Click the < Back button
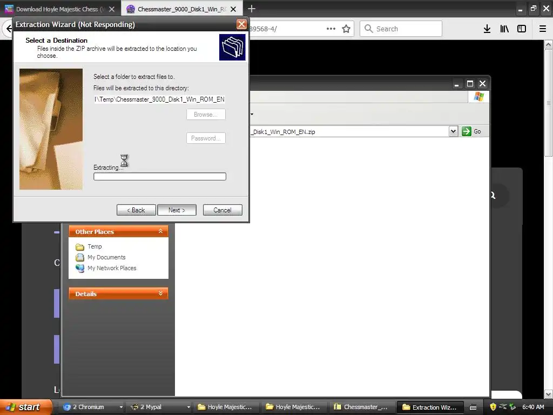This screenshot has height=415, width=553. (136, 210)
